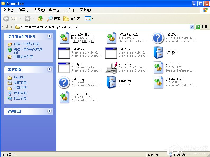Open the Views dropdown button

(x=89, y=19)
